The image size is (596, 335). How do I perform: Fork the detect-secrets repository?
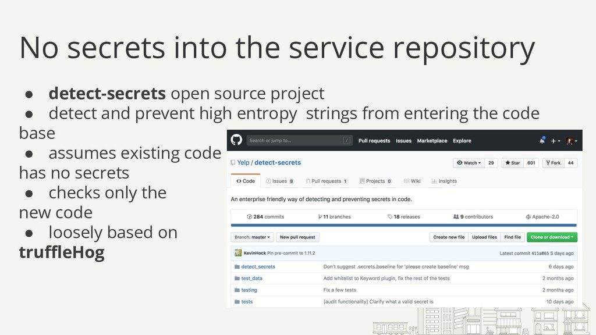[553, 163]
